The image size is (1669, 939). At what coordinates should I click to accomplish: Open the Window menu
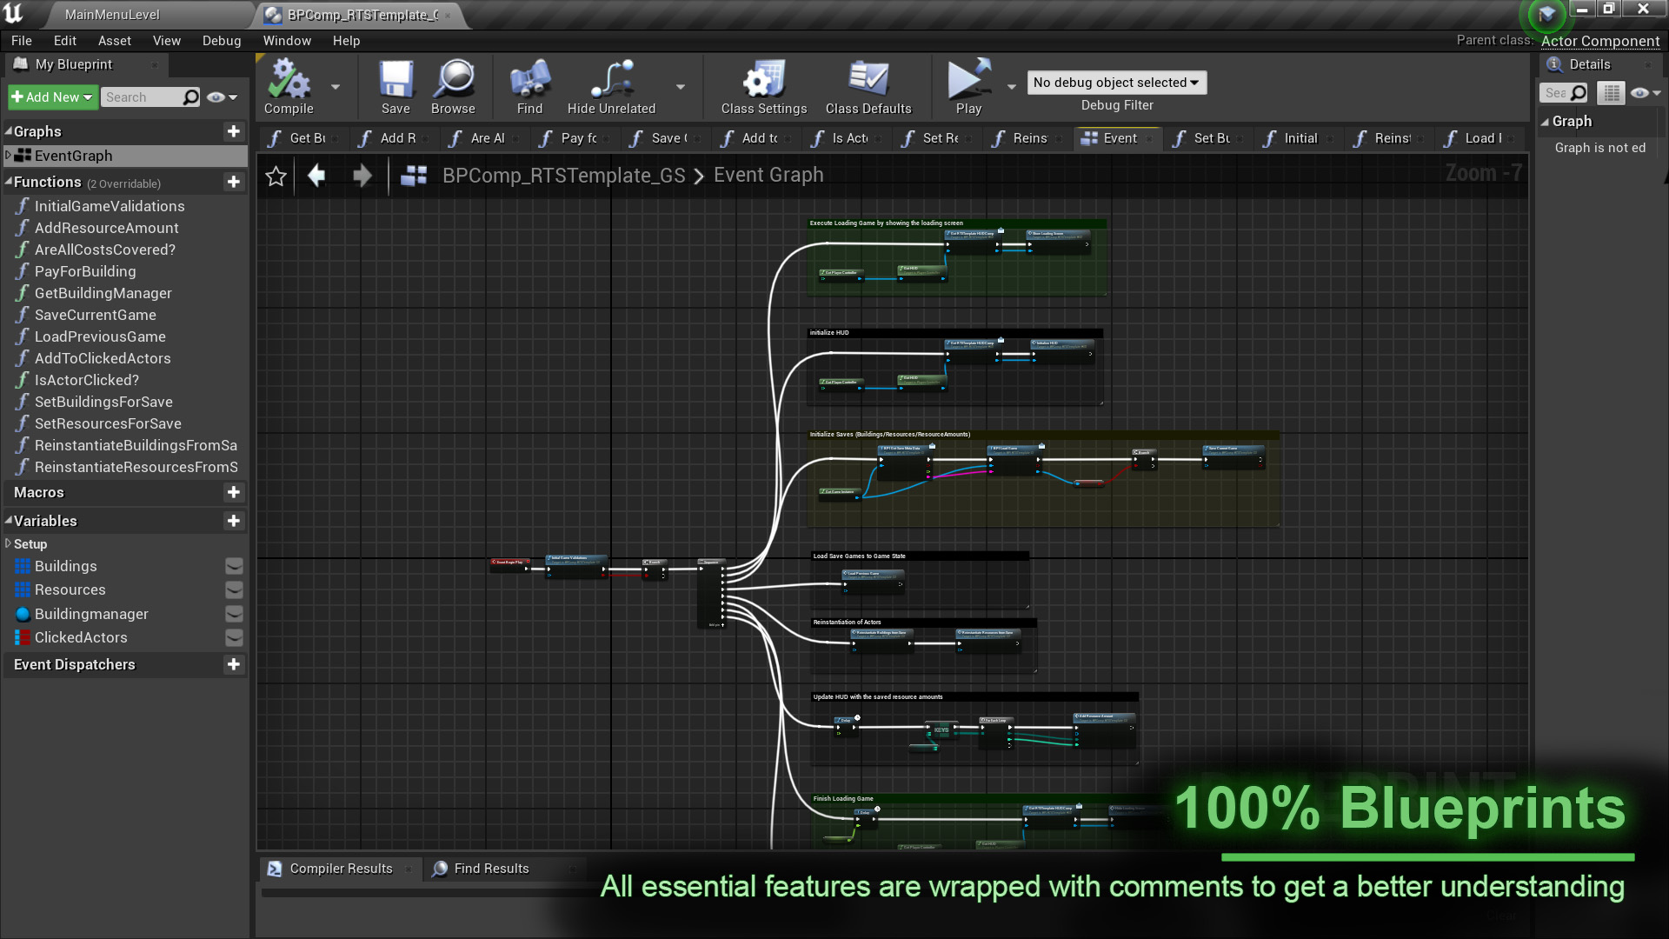287,41
